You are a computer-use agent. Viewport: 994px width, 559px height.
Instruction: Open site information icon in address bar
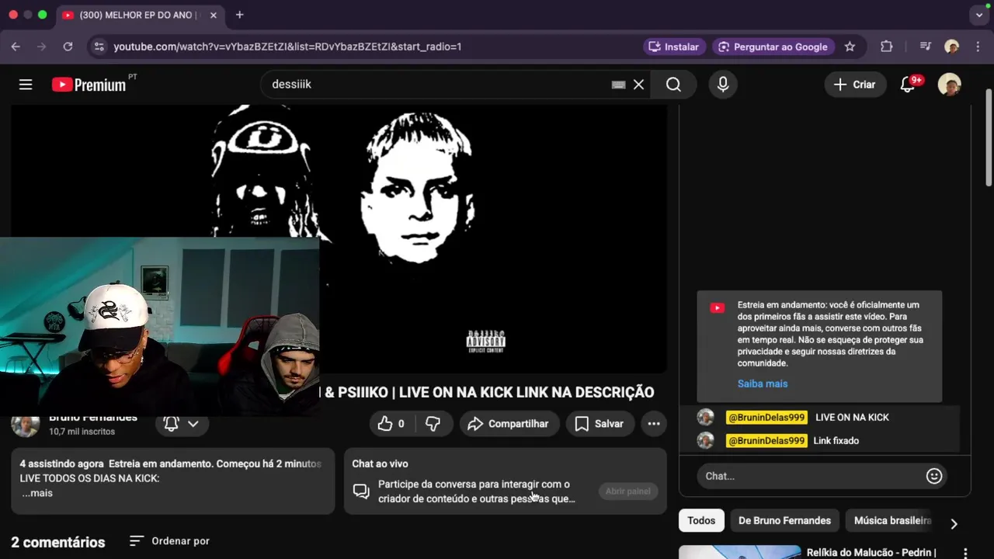(x=99, y=47)
